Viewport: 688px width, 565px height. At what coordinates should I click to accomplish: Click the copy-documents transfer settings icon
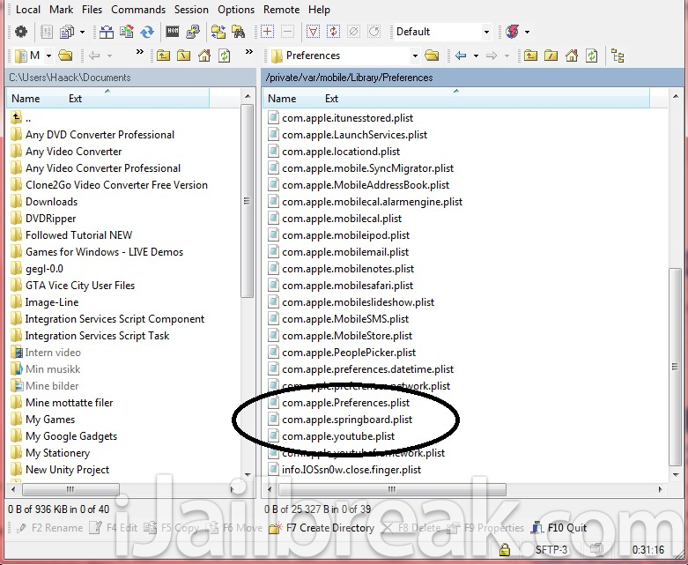(67, 32)
